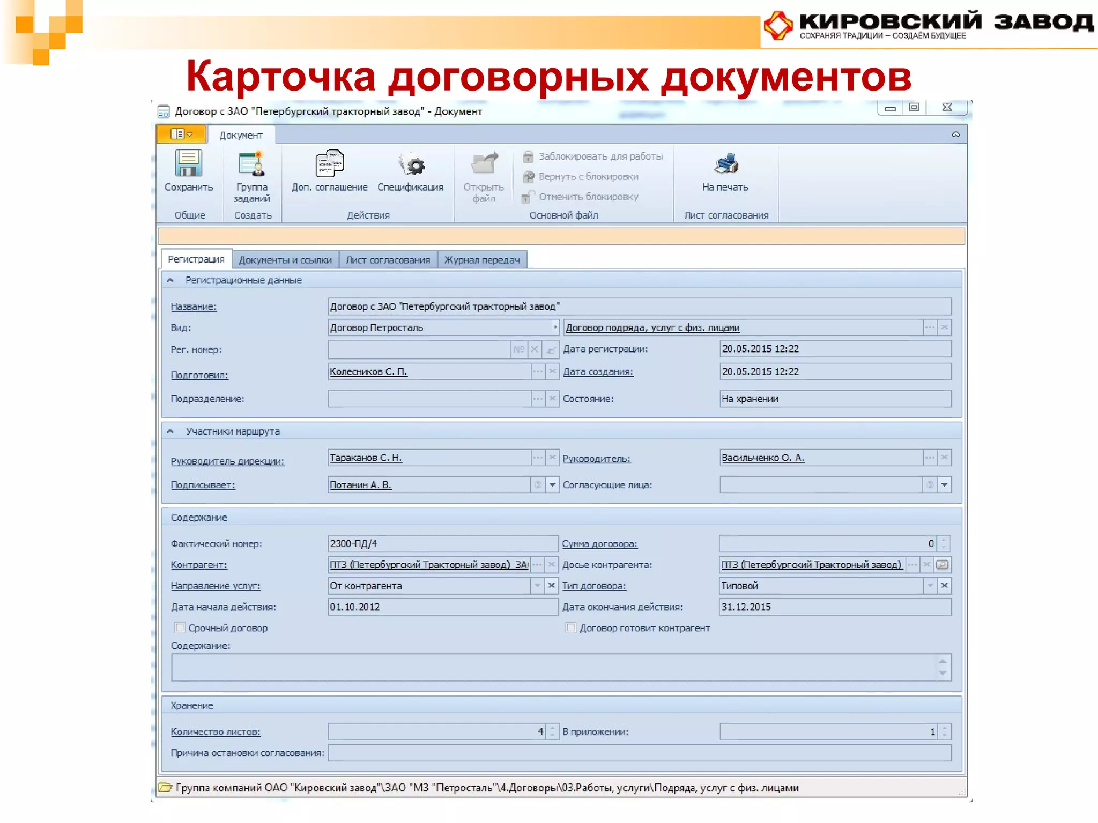The width and height of the screenshot is (1098, 823).
Task: Open the Направление услуг dropdown
Action: click(x=537, y=586)
